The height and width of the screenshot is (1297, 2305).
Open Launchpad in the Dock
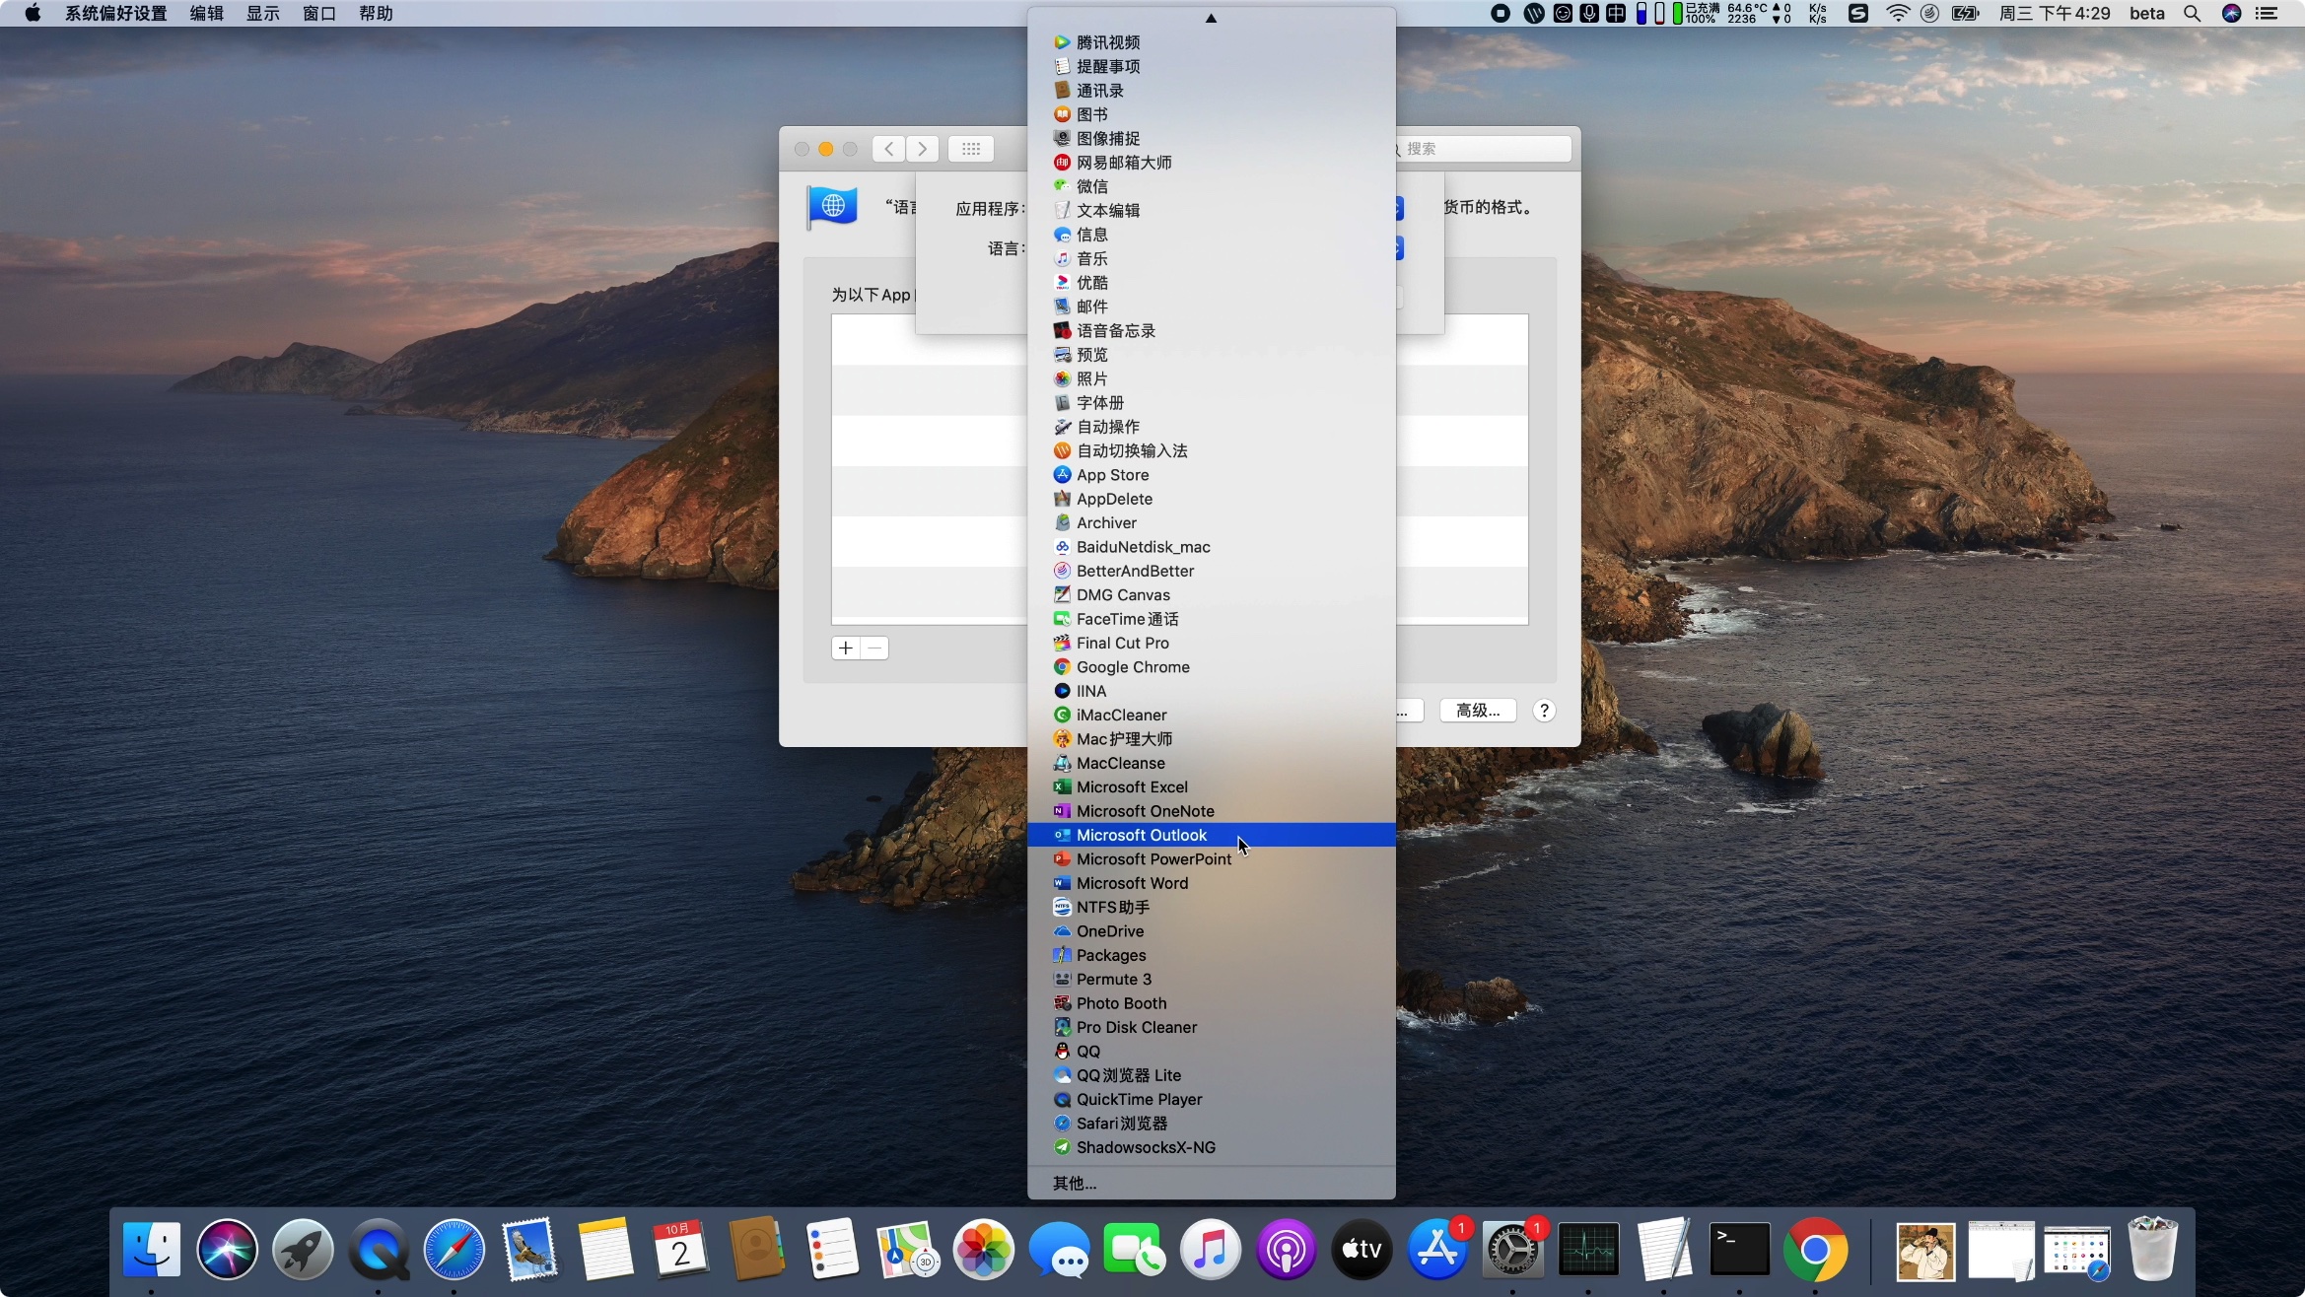pos(303,1250)
